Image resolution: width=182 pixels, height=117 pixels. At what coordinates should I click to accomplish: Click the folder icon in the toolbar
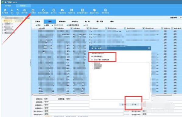coord(62,10)
